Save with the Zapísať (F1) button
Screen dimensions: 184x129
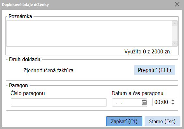[124, 121]
